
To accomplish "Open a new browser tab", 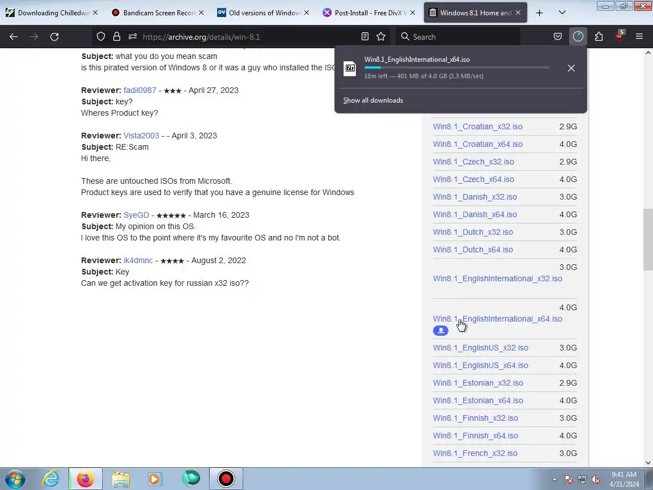I will 539,13.
